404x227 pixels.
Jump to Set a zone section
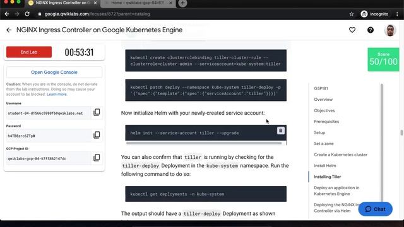point(324,144)
